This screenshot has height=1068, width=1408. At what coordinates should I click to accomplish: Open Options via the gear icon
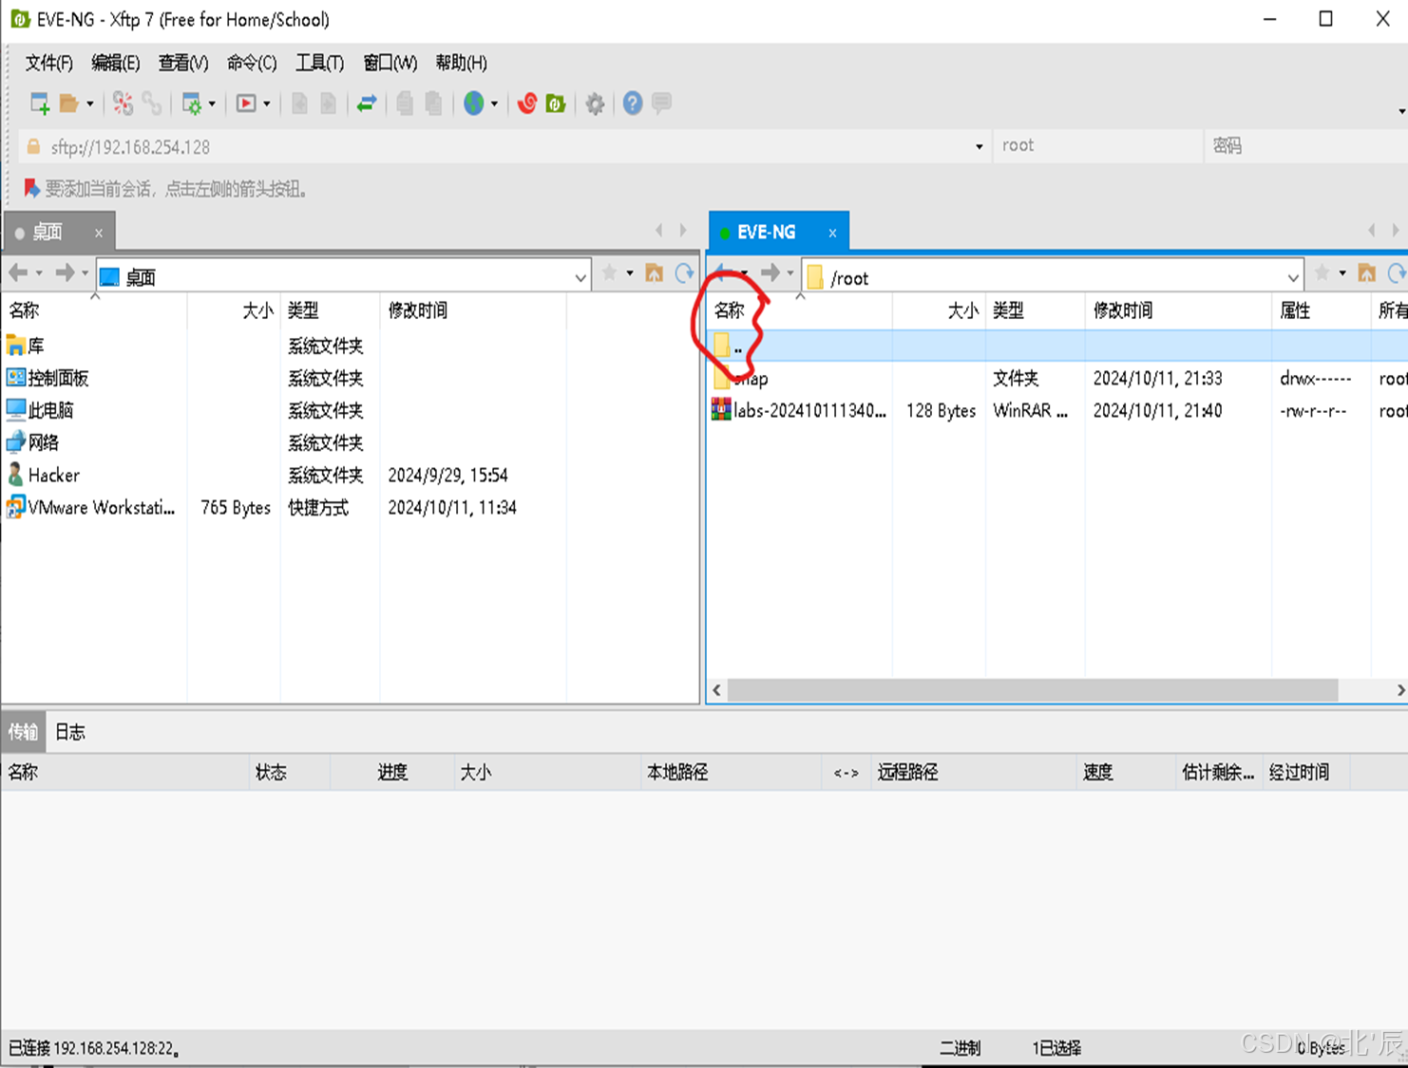(x=595, y=103)
